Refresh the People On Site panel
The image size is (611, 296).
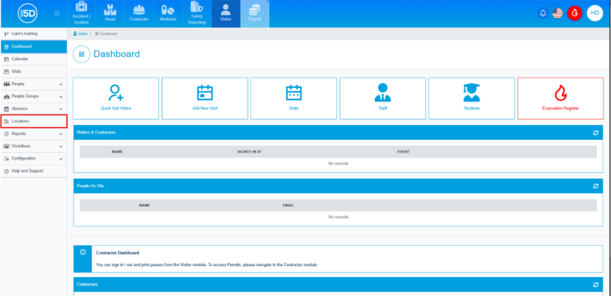(x=595, y=185)
